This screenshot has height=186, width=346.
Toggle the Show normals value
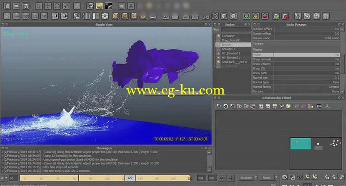(x=307, y=59)
